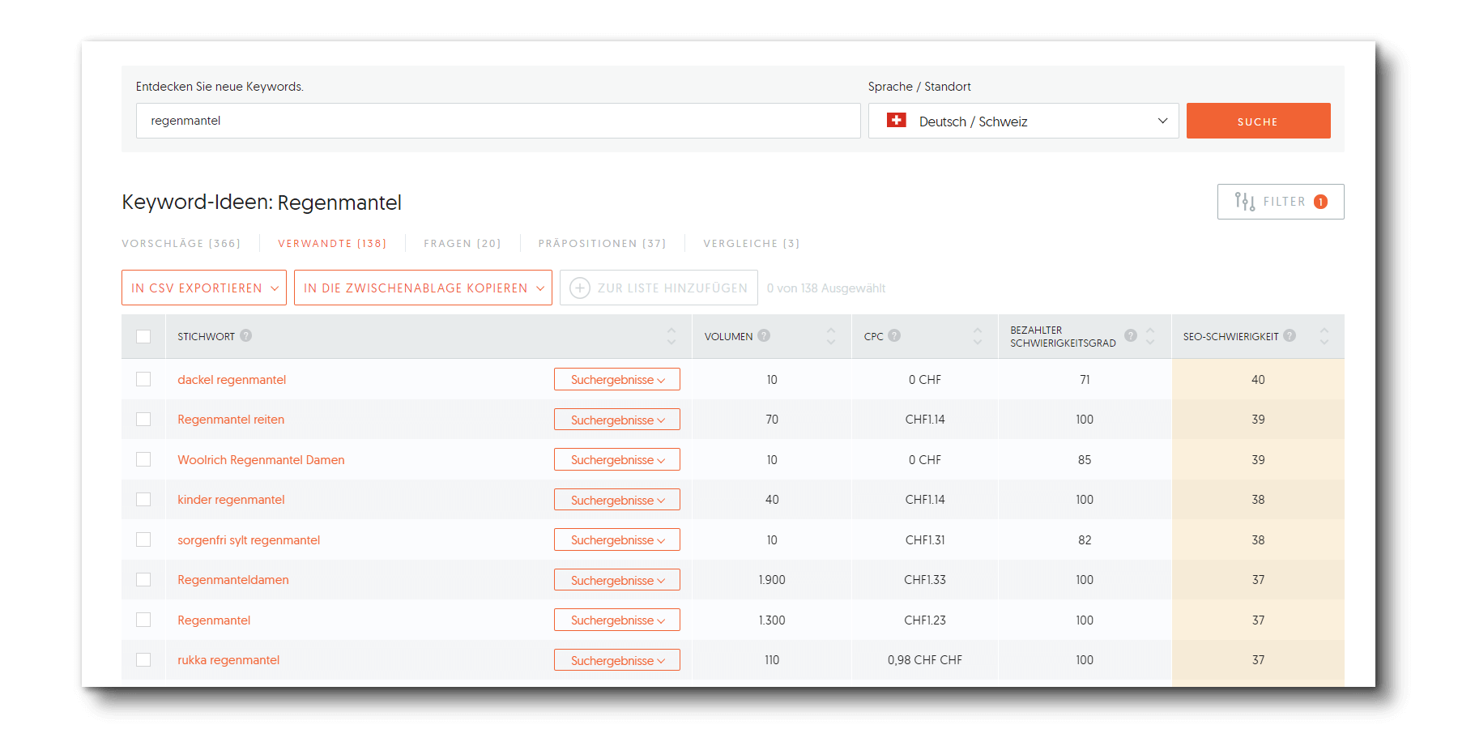
Task: Open the Vorschläge tab
Action: pyautogui.click(x=181, y=243)
